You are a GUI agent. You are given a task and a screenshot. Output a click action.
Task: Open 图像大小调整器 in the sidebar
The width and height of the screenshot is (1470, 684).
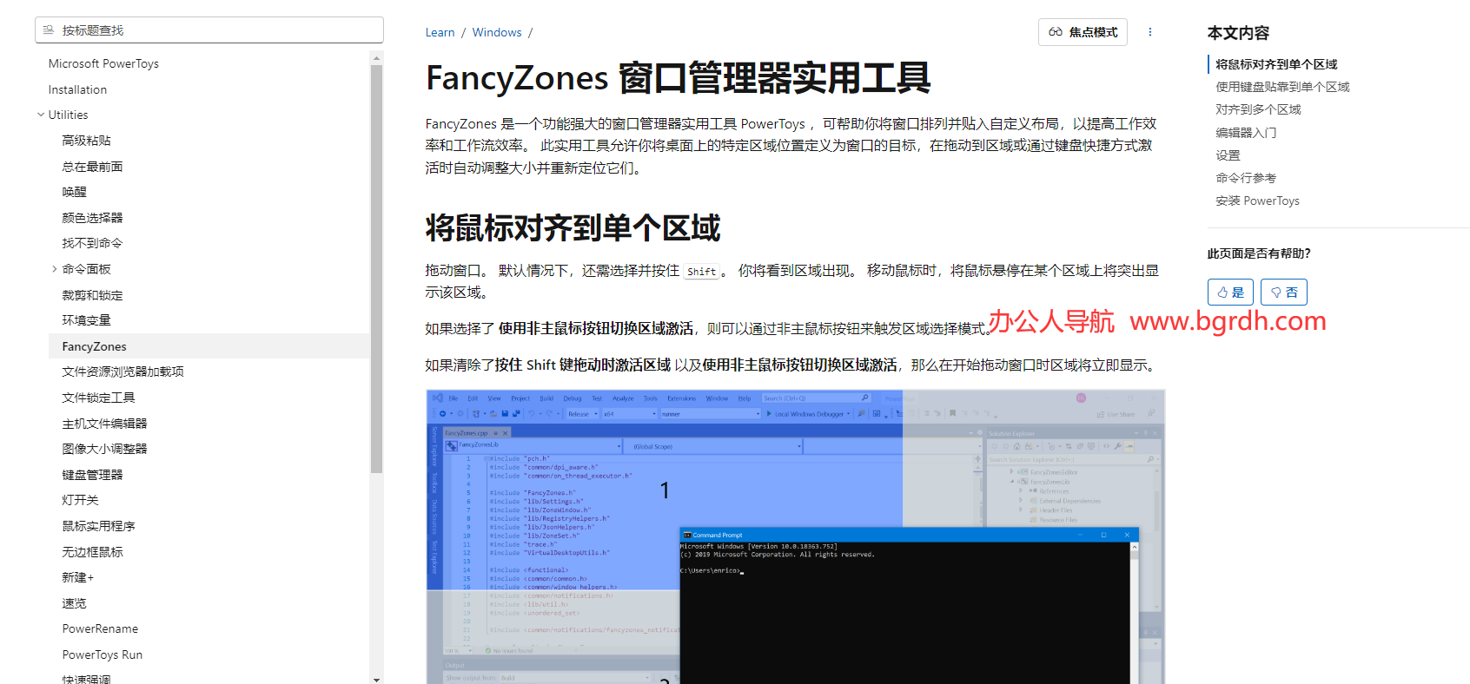(104, 449)
